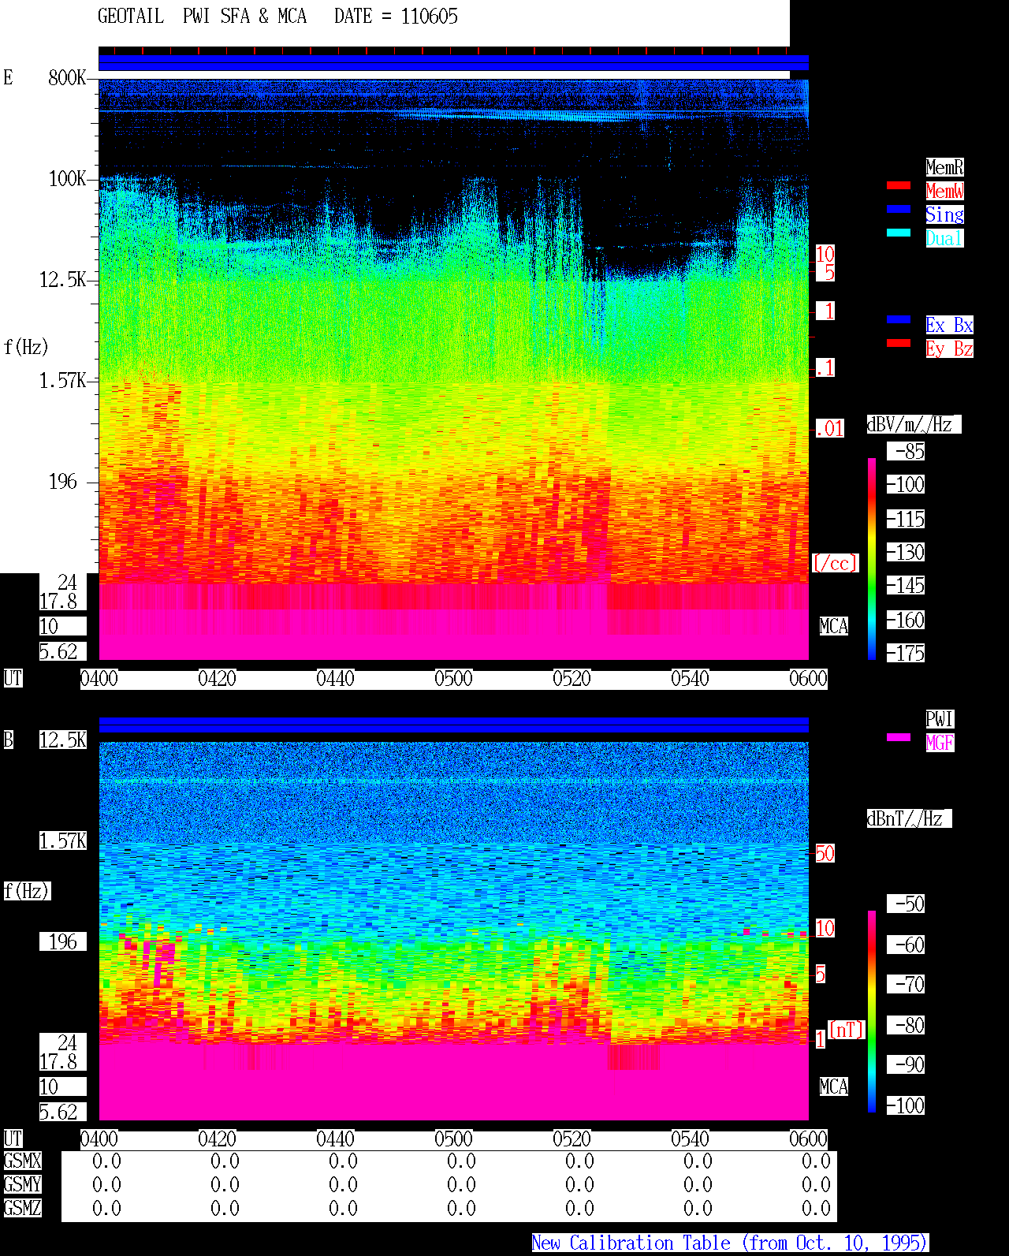The image size is (1009, 1256).
Task: Click the dBV/m/√Hz color scale bar
Action: click(872, 558)
